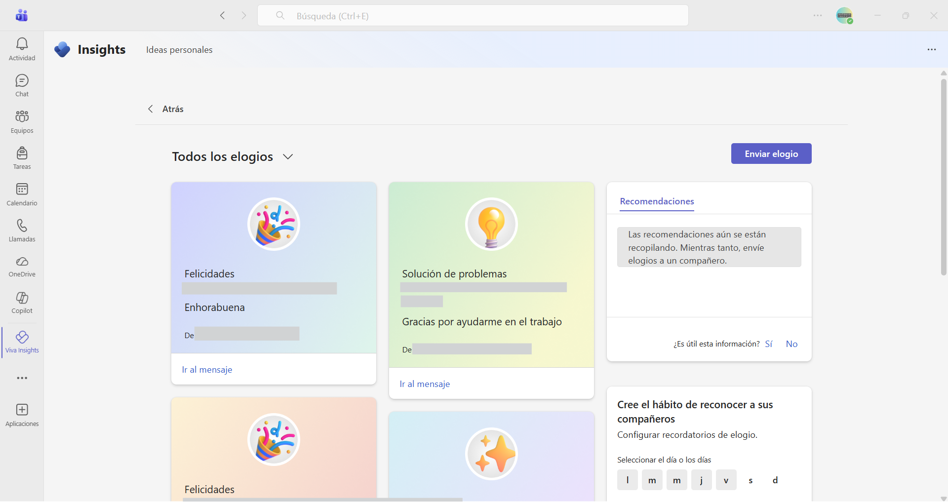Toggle jueves day button 'j'
This screenshot has height=502, width=948.
tap(702, 480)
